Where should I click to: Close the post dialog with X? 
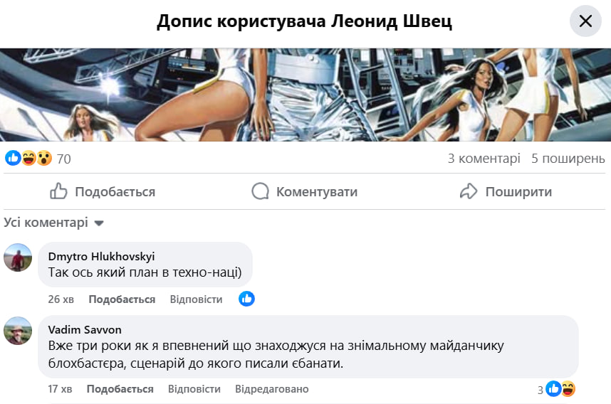[x=585, y=21]
